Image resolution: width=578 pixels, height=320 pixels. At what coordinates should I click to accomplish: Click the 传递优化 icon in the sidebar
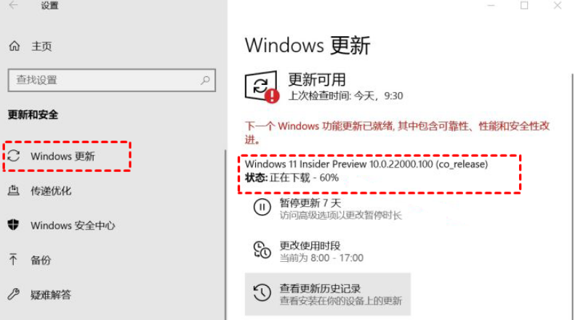pyautogui.click(x=14, y=190)
